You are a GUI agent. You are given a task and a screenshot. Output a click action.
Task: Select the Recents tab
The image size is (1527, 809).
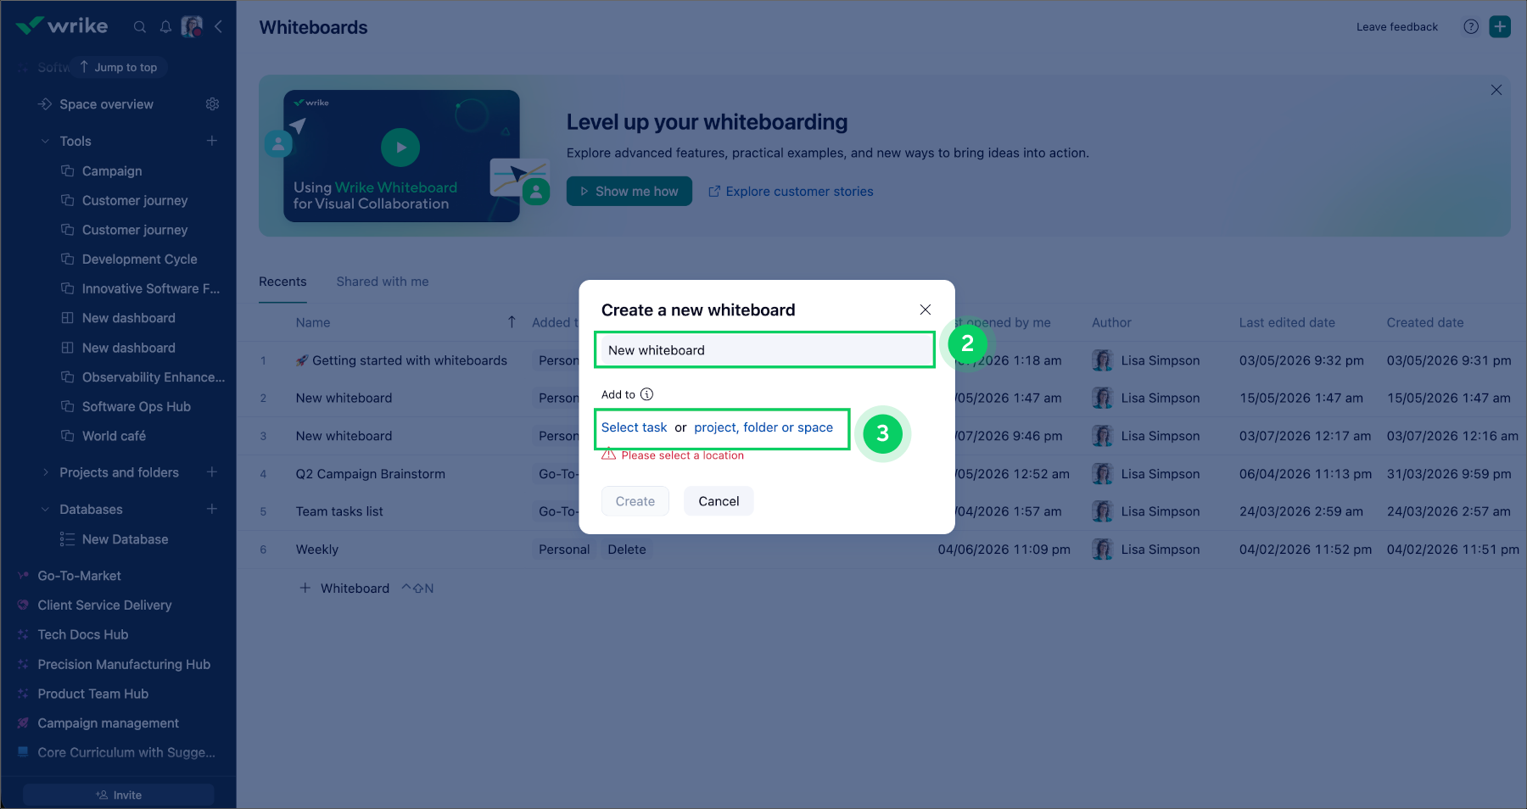(282, 282)
